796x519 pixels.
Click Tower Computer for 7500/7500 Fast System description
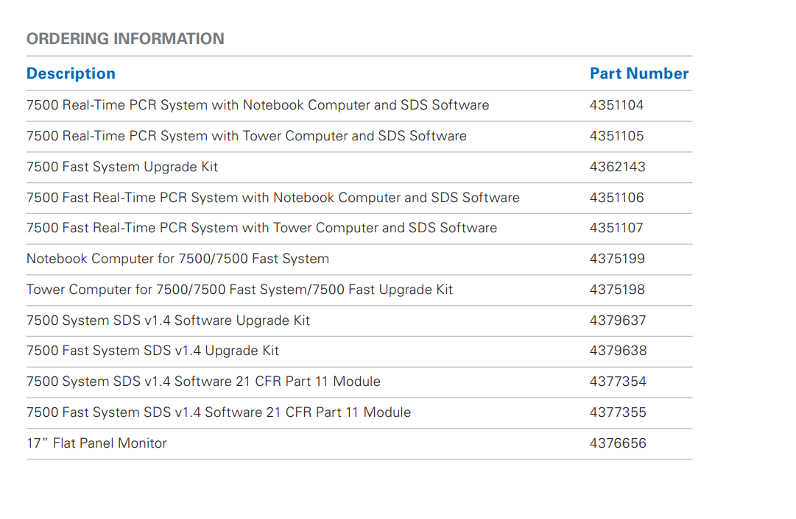pos(239,290)
